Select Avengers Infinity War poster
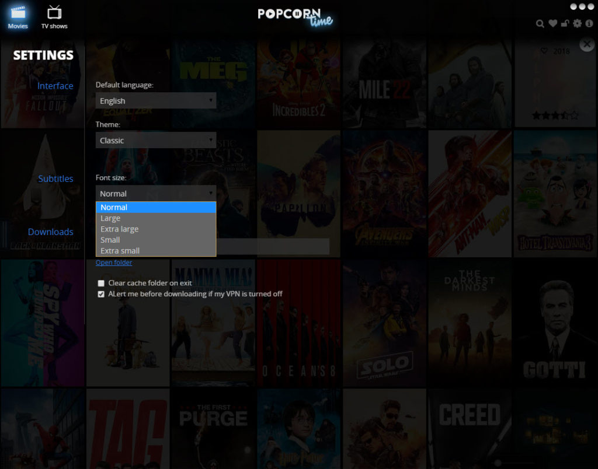598x469 pixels. (384, 194)
